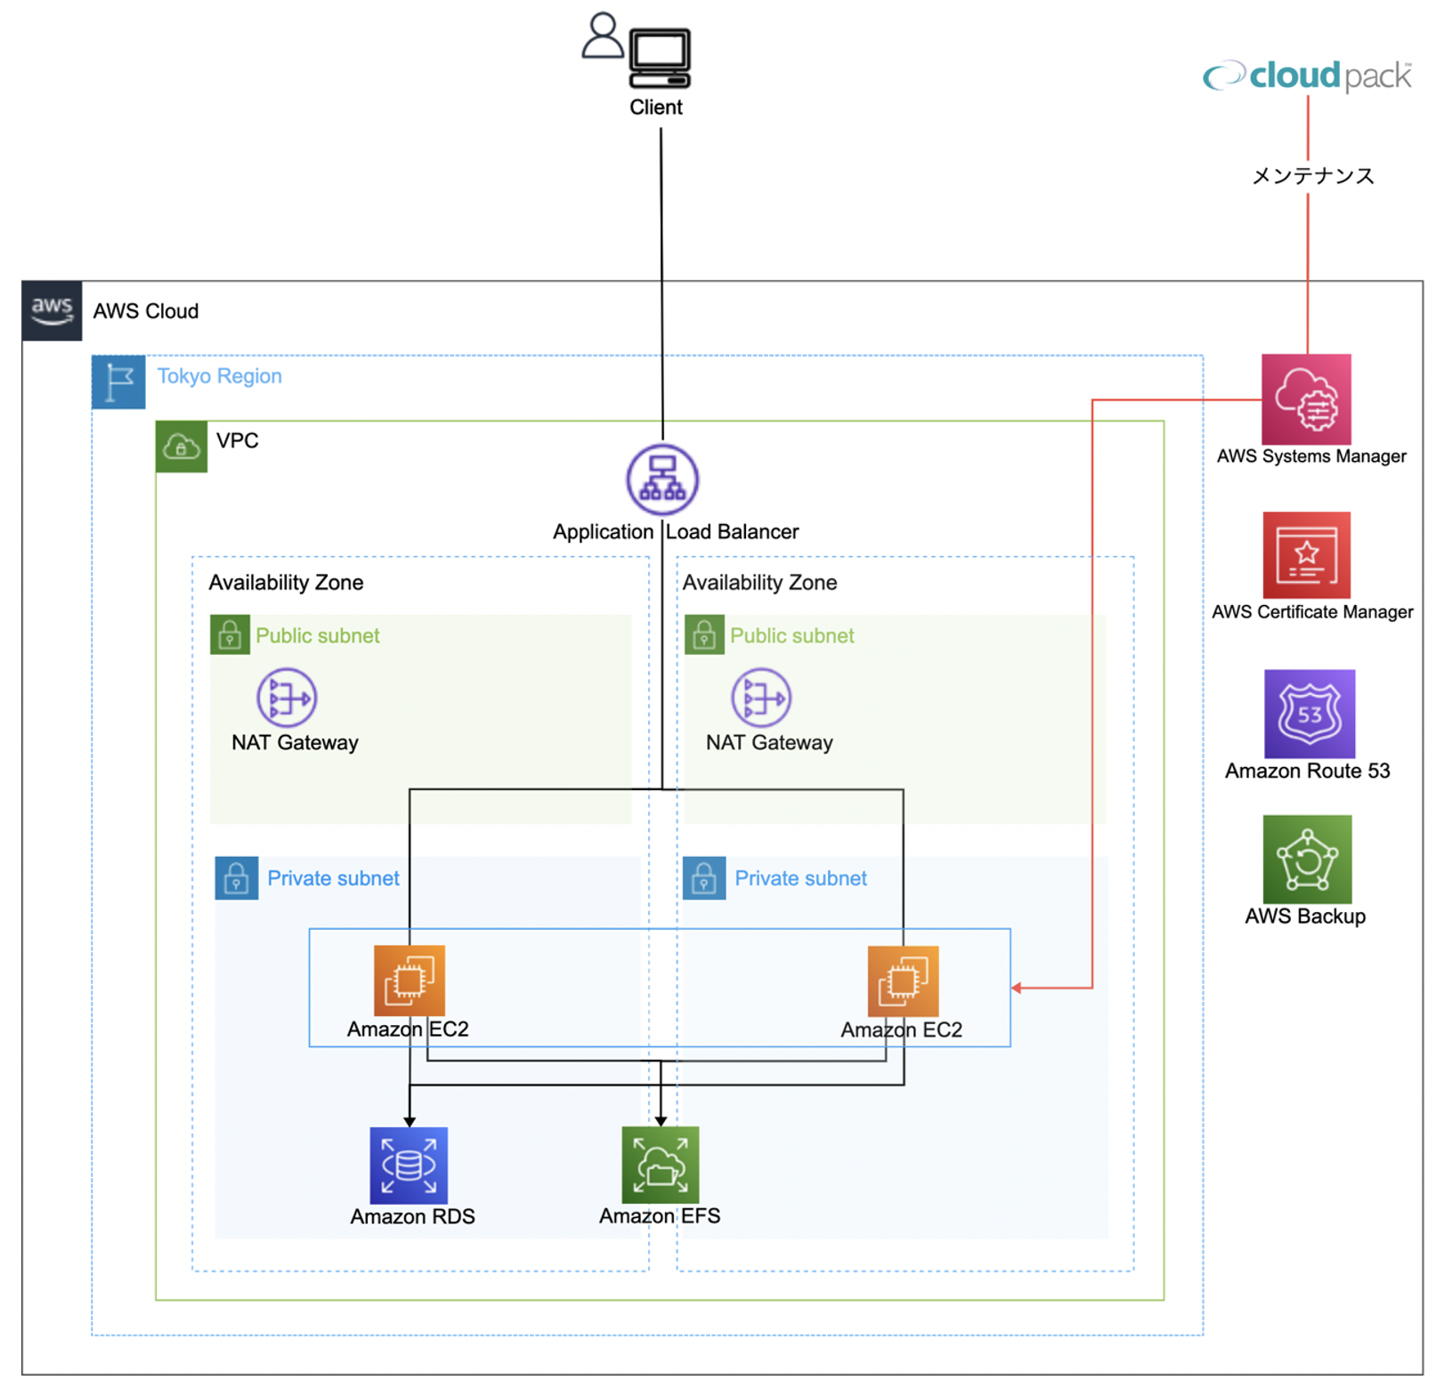Click the AWS Cloud logo badge
Image resolution: width=1444 pixels, height=1396 pixels.
click(52, 311)
